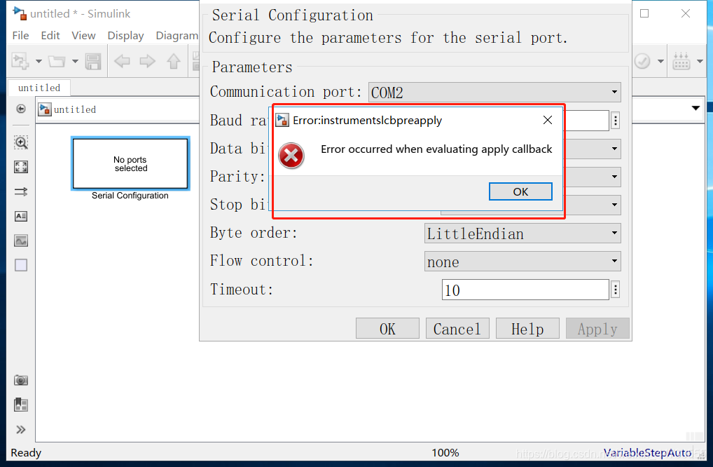Click the Save toolbar icon
713x467 pixels.
point(93,61)
